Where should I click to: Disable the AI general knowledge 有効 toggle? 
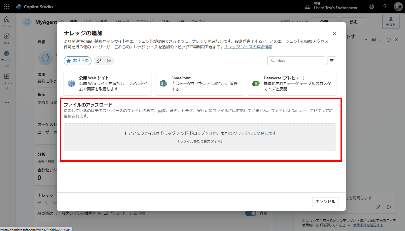point(251,213)
